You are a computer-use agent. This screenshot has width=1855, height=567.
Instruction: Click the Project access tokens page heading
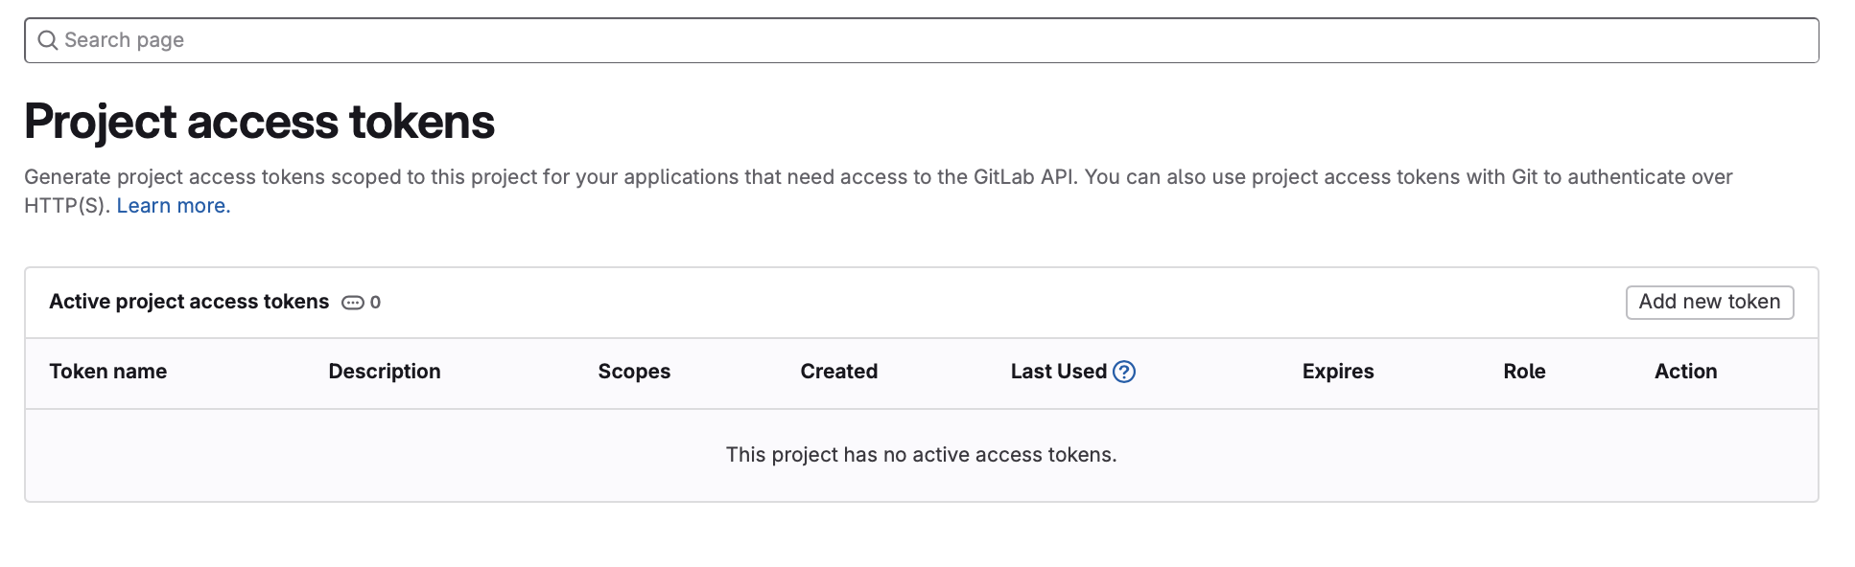pyautogui.click(x=259, y=122)
